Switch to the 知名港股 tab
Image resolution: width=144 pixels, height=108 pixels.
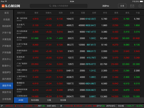(x=35, y=100)
